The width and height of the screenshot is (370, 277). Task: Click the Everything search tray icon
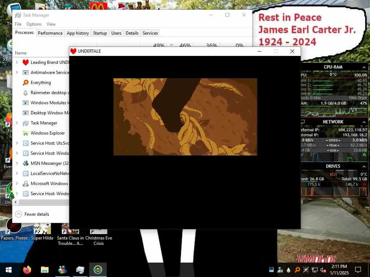click(297, 270)
